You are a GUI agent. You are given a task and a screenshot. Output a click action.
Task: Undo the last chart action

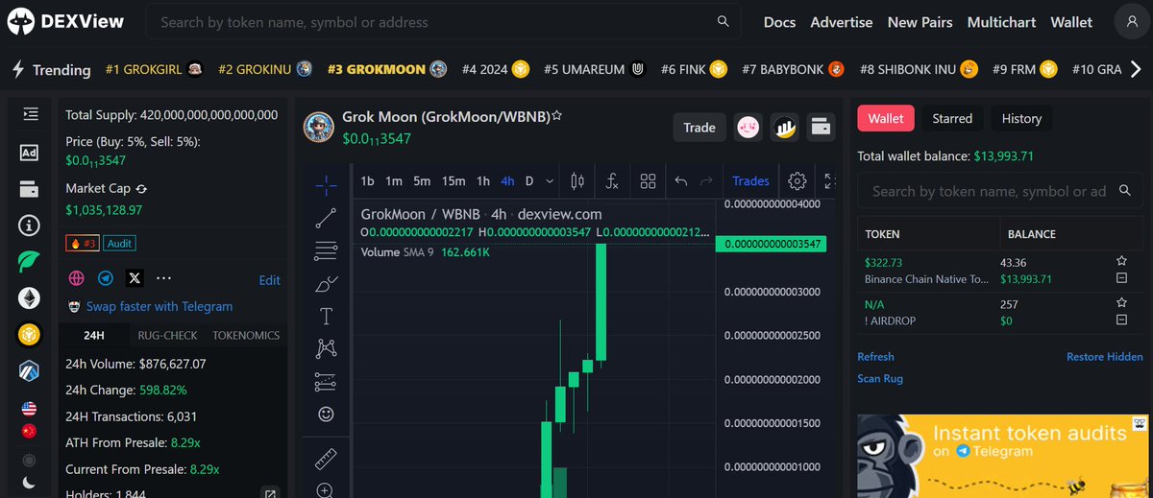[681, 180]
